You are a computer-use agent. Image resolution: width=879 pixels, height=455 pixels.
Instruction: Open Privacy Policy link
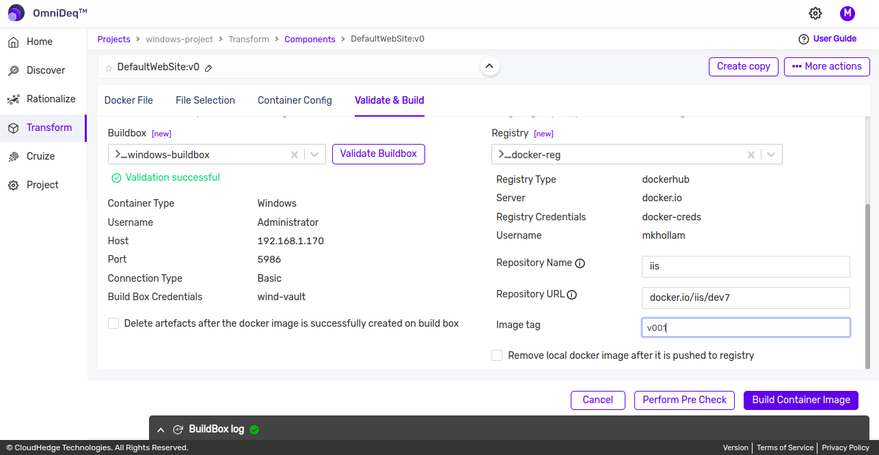(x=846, y=448)
